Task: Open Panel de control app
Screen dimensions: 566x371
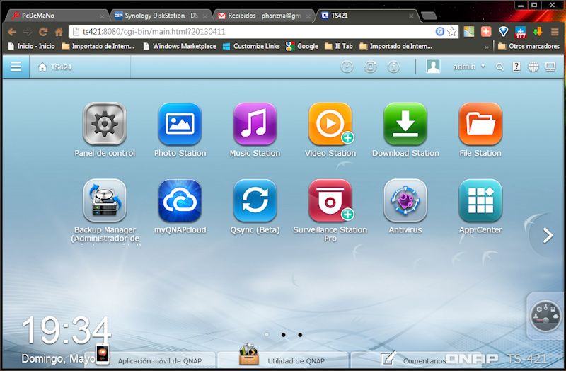Action: pos(105,124)
